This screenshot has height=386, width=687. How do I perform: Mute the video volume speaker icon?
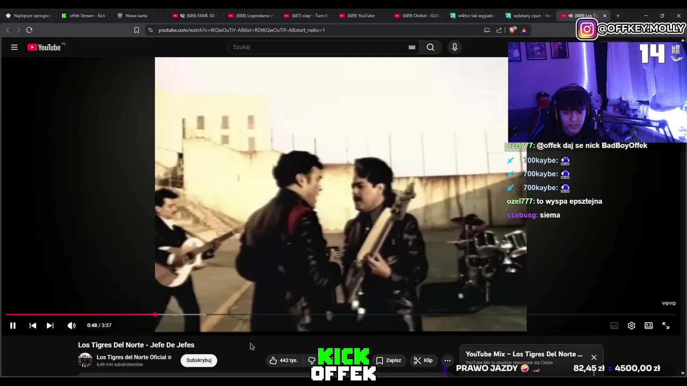point(71,325)
